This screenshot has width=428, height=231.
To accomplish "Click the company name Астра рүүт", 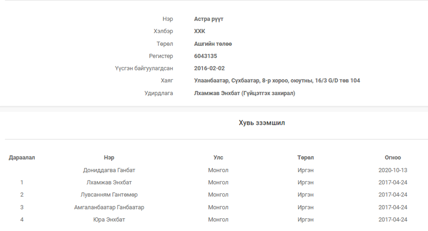I will [x=209, y=19].
